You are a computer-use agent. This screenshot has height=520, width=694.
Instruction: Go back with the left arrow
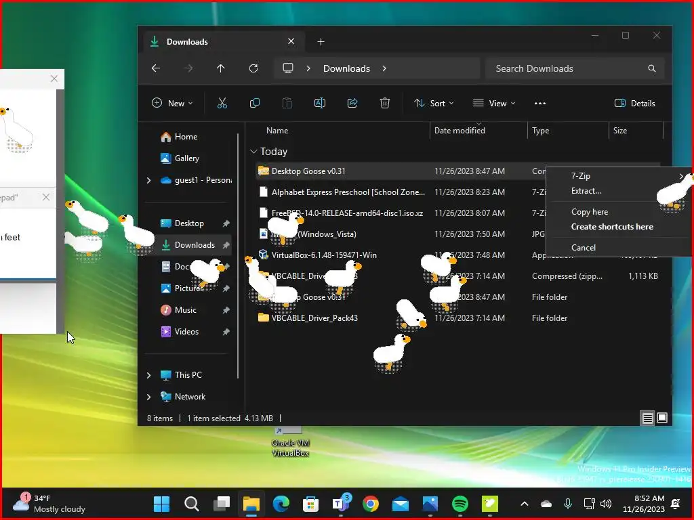[x=156, y=68]
